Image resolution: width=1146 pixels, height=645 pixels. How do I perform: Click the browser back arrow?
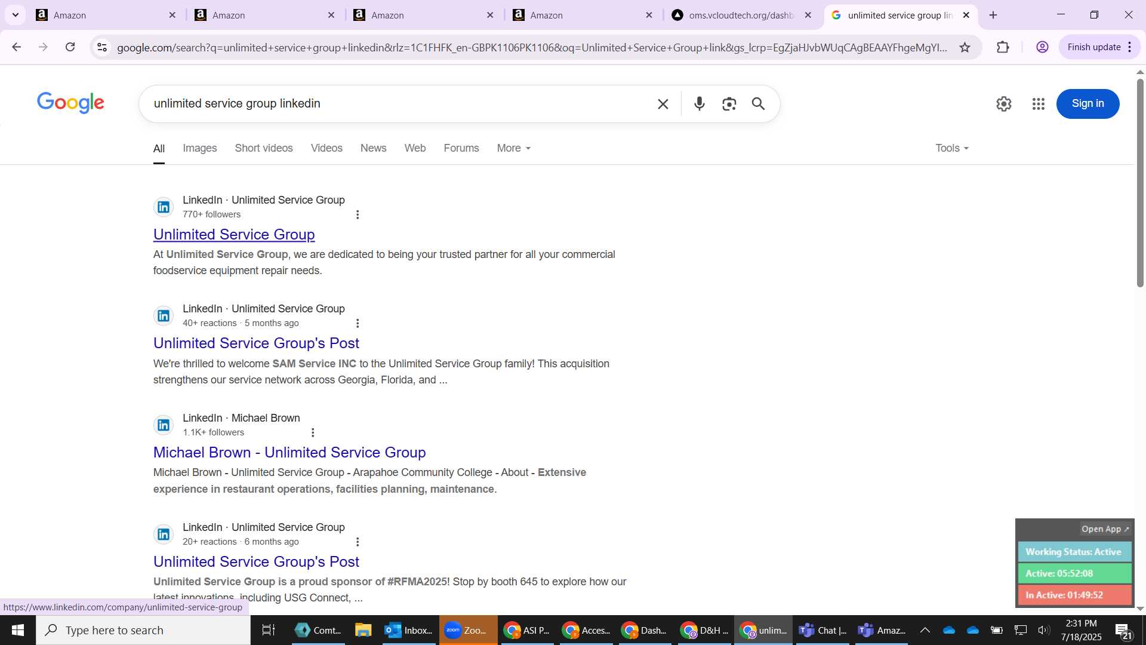pyautogui.click(x=16, y=47)
